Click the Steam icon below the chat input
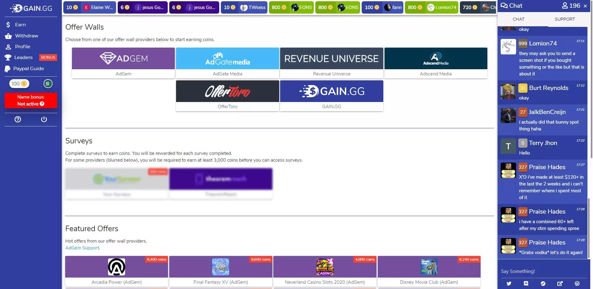This screenshot has height=289, width=593. pos(543,283)
